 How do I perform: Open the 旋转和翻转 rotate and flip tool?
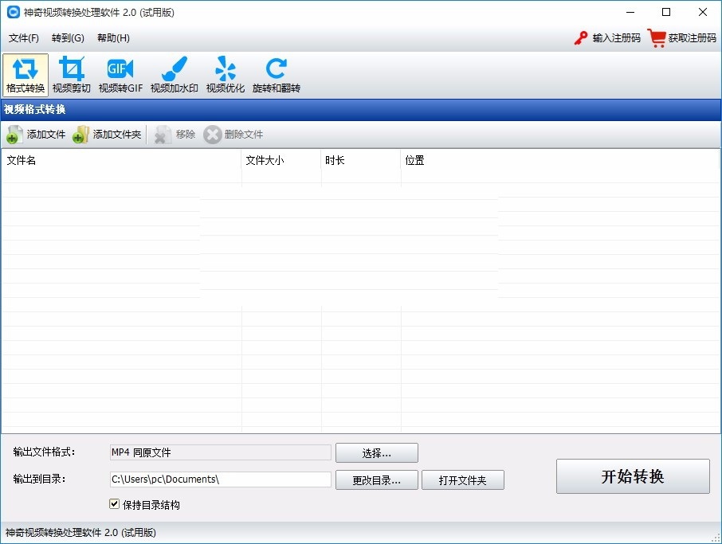275,73
